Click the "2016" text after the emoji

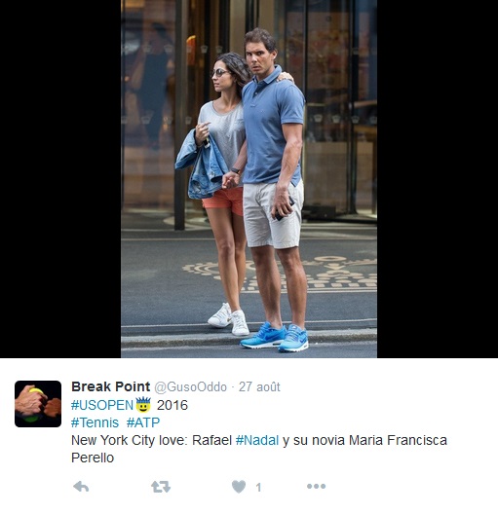[x=172, y=405]
